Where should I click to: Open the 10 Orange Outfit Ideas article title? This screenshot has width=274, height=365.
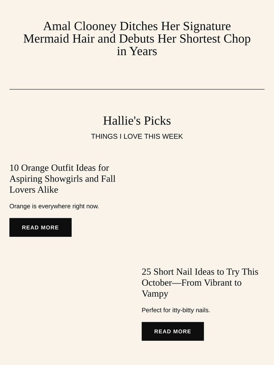click(x=62, y=179)
